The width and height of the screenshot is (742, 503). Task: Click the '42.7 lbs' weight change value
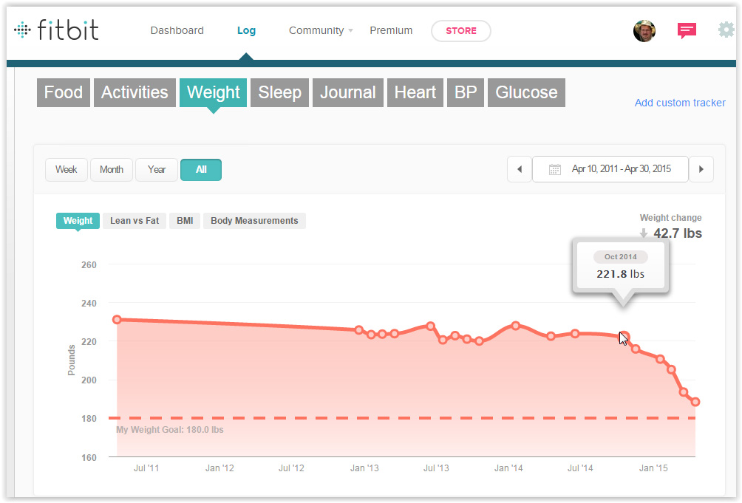click(677, 233)
